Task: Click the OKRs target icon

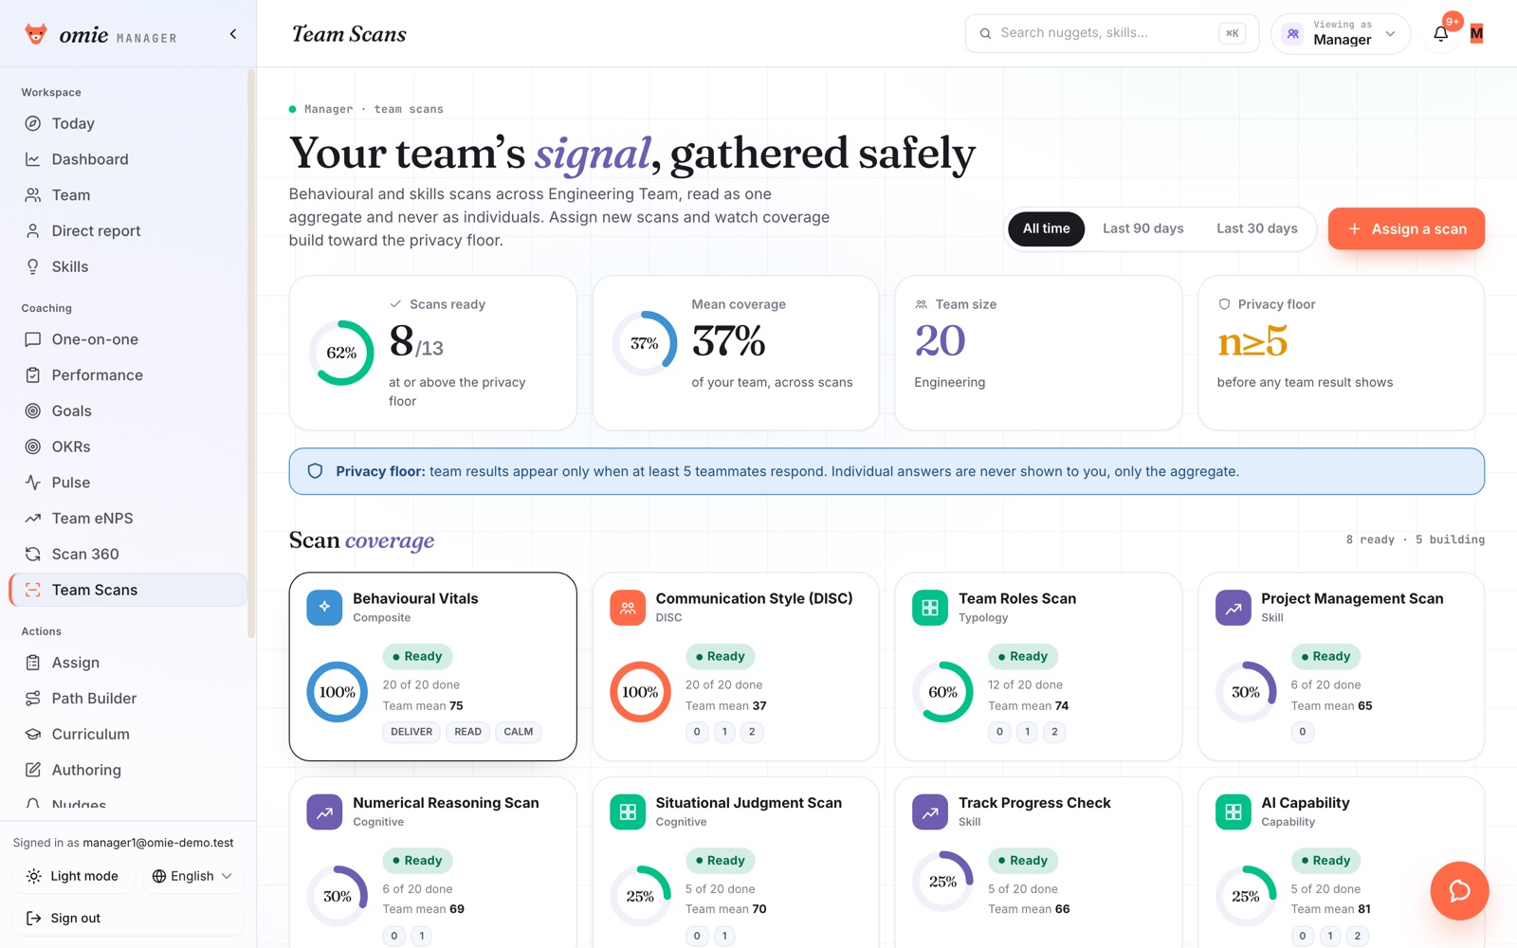Action: pyautogui.click(x=33, y=447)
